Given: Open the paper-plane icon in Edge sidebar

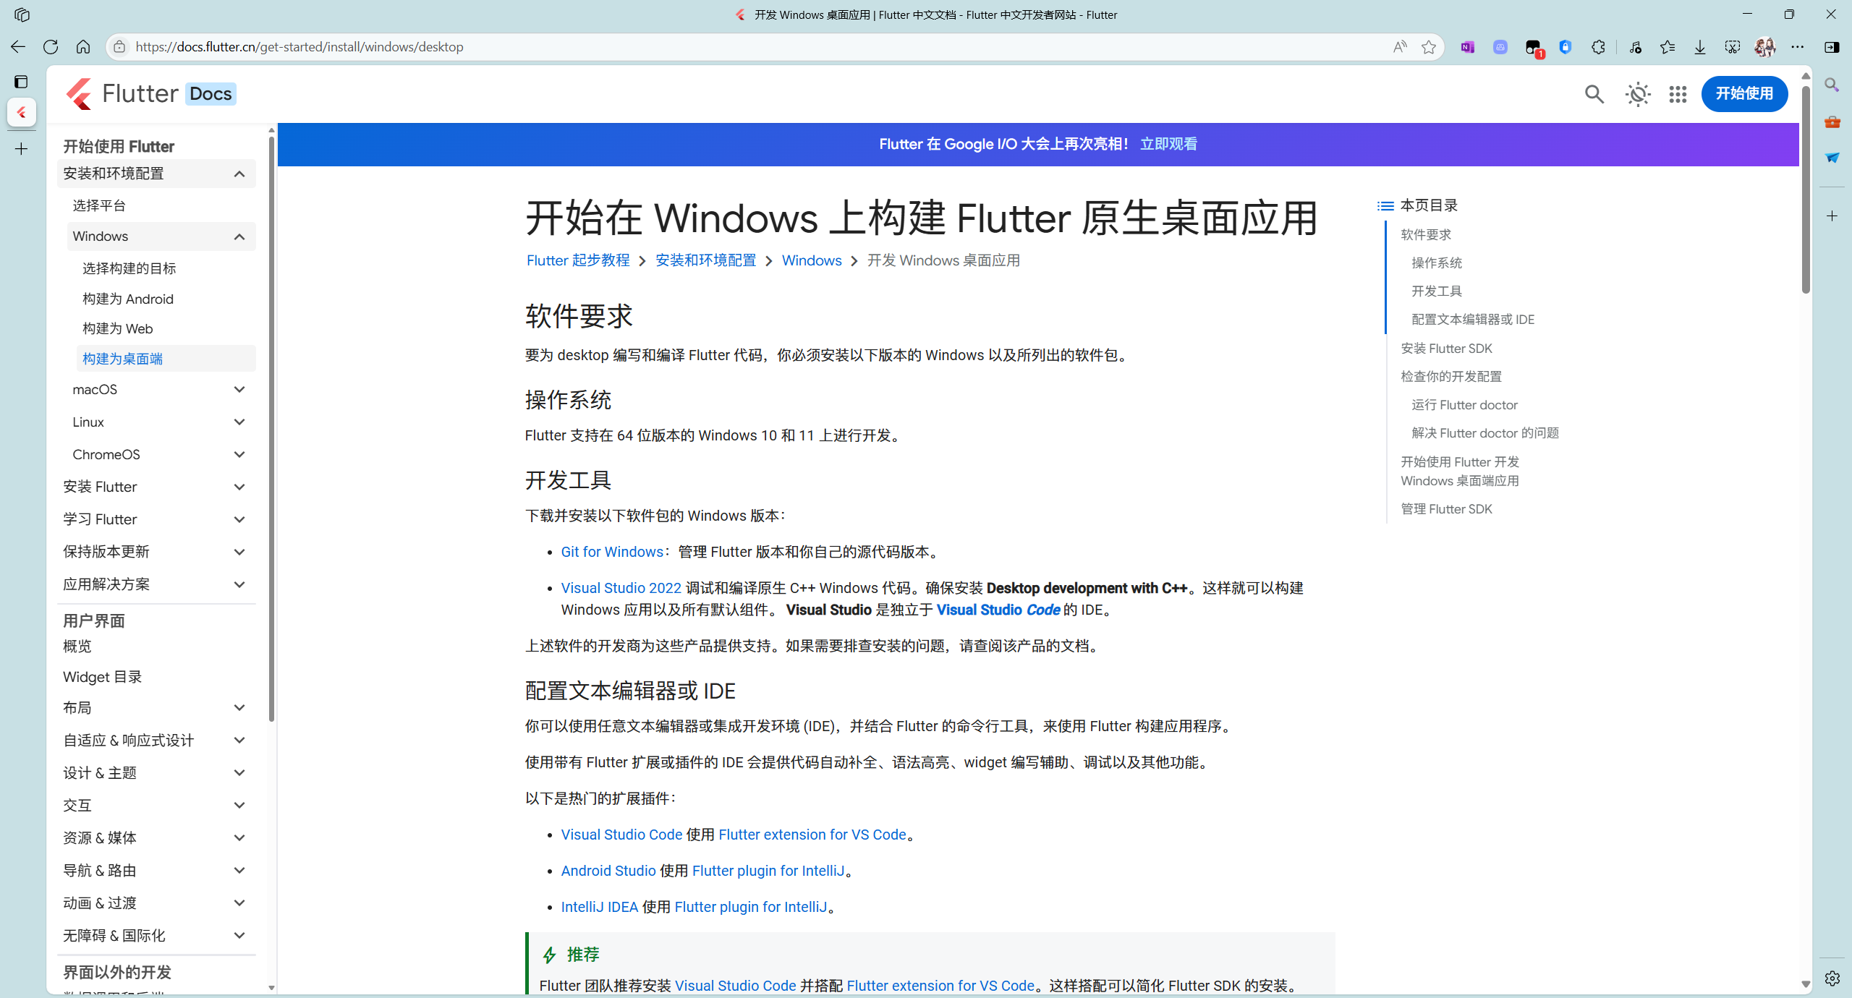Looking at the screenshot, I should pyautogui.click(x=1832, y=158).
